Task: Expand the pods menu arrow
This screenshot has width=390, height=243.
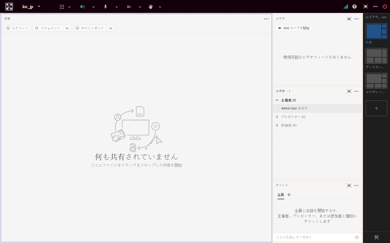Action: pos(69,7)
